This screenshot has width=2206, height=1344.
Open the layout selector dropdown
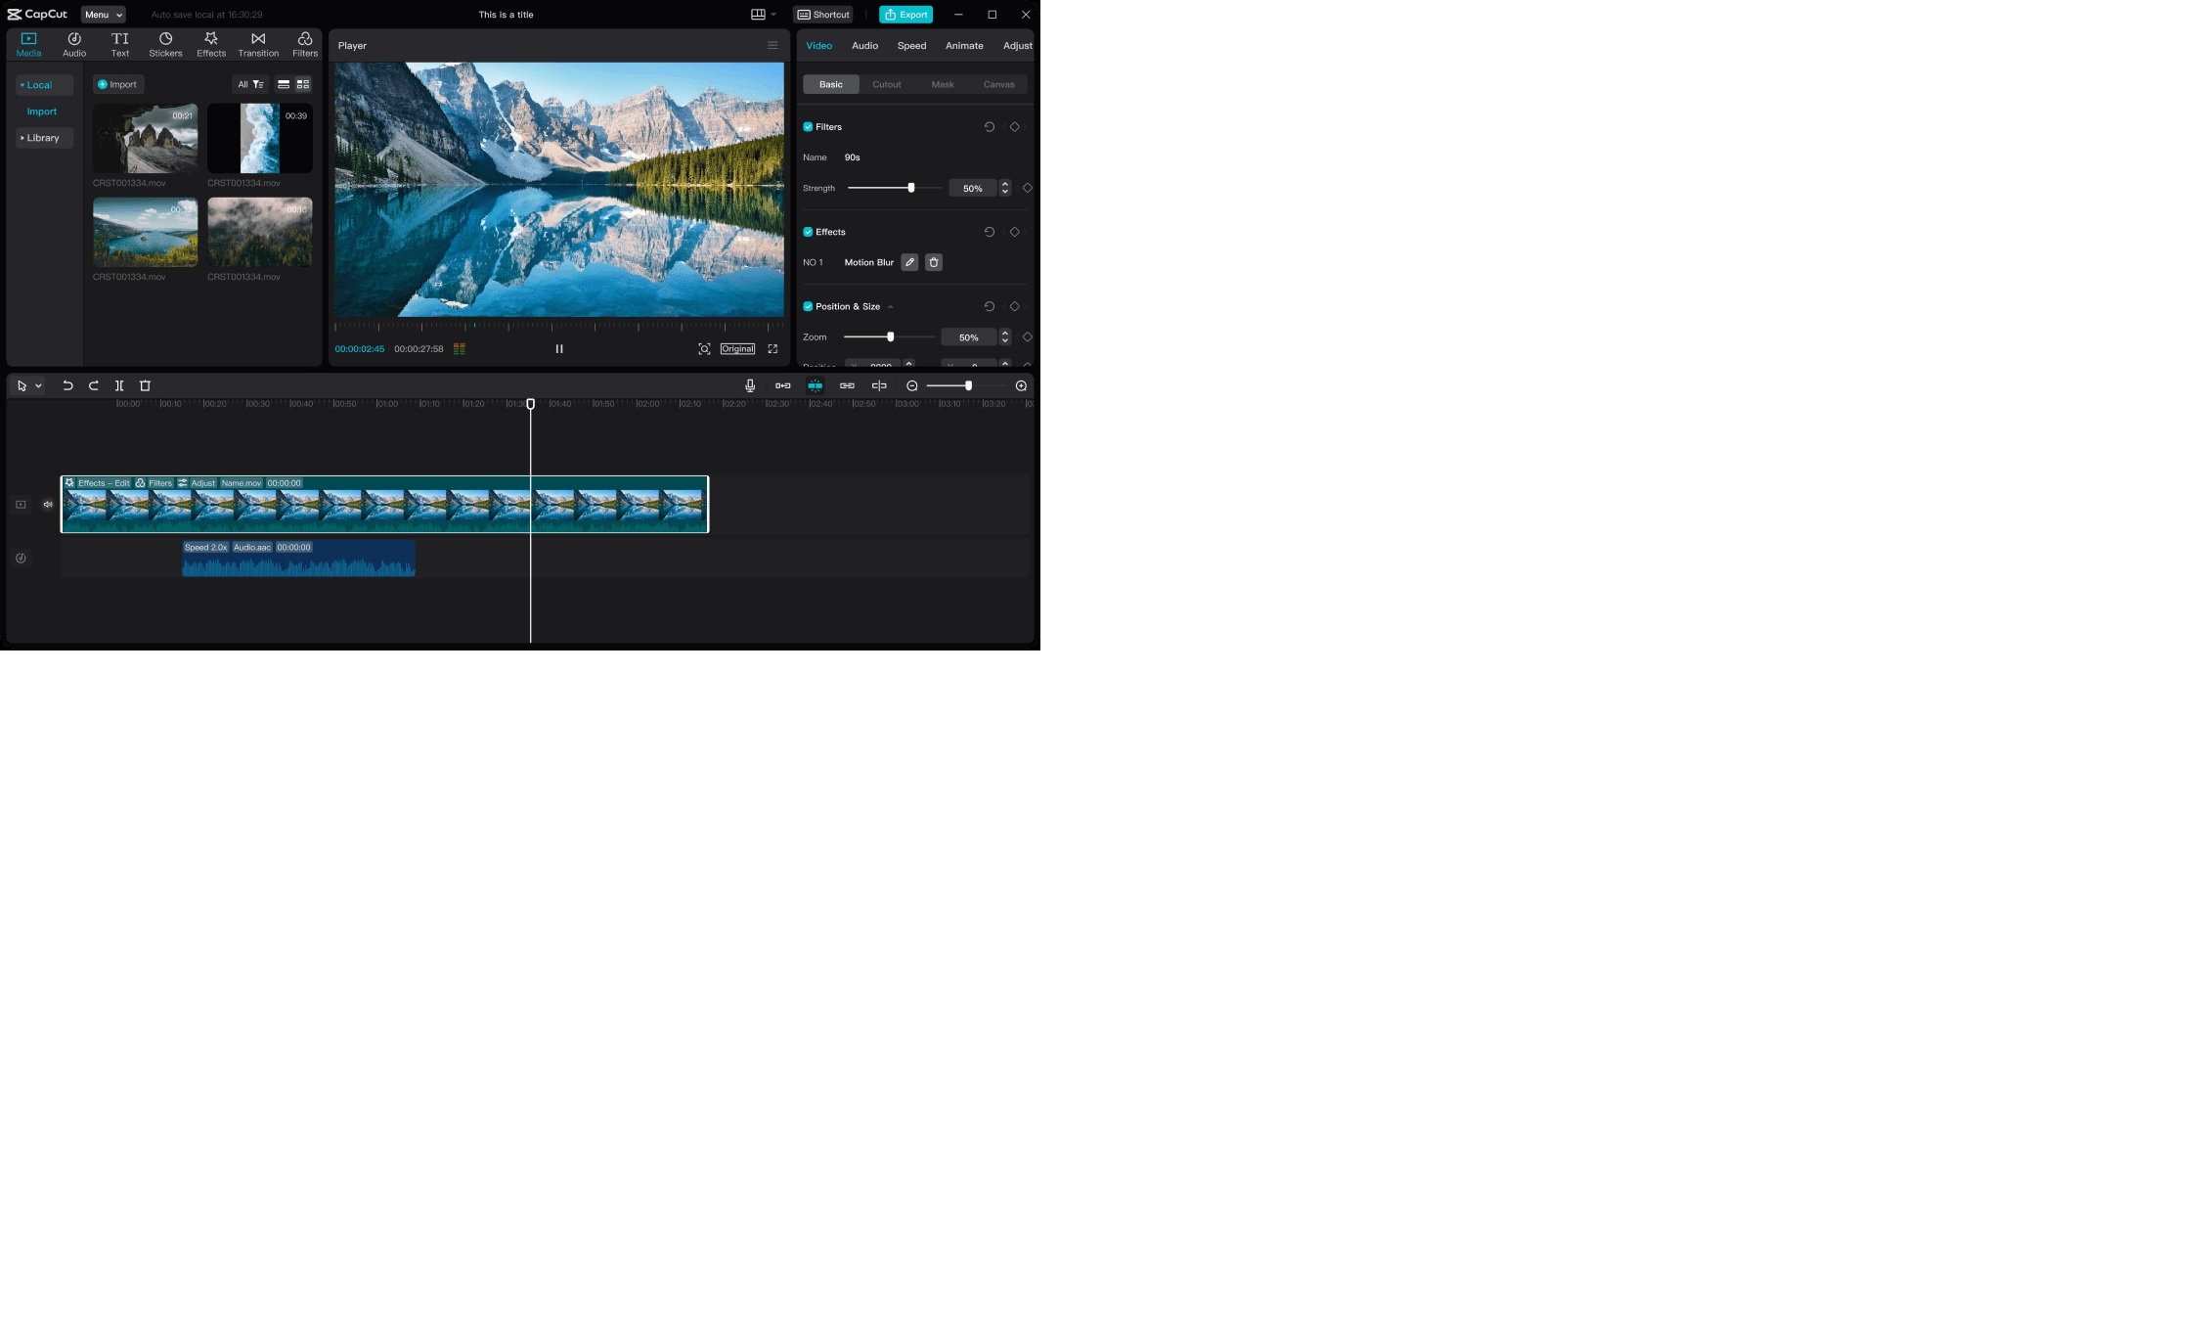pos(763,15)
